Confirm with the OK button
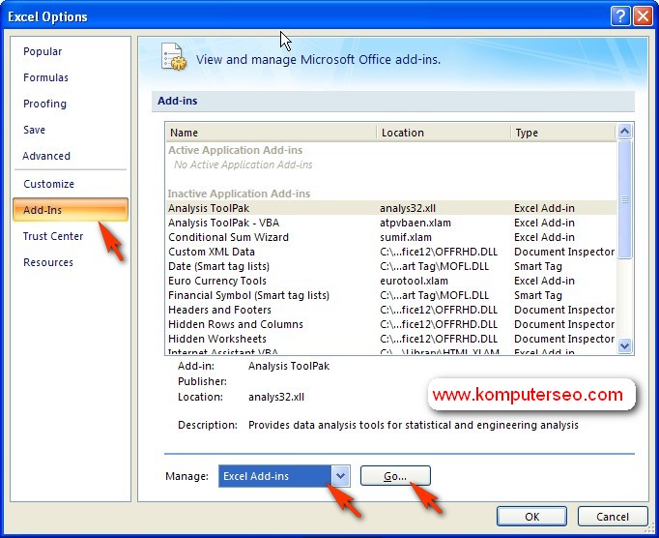 point(531,517)
